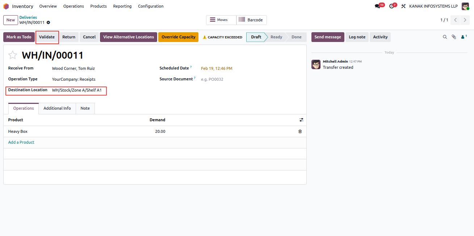Switch to Additional Info tab

coord(57,108)
